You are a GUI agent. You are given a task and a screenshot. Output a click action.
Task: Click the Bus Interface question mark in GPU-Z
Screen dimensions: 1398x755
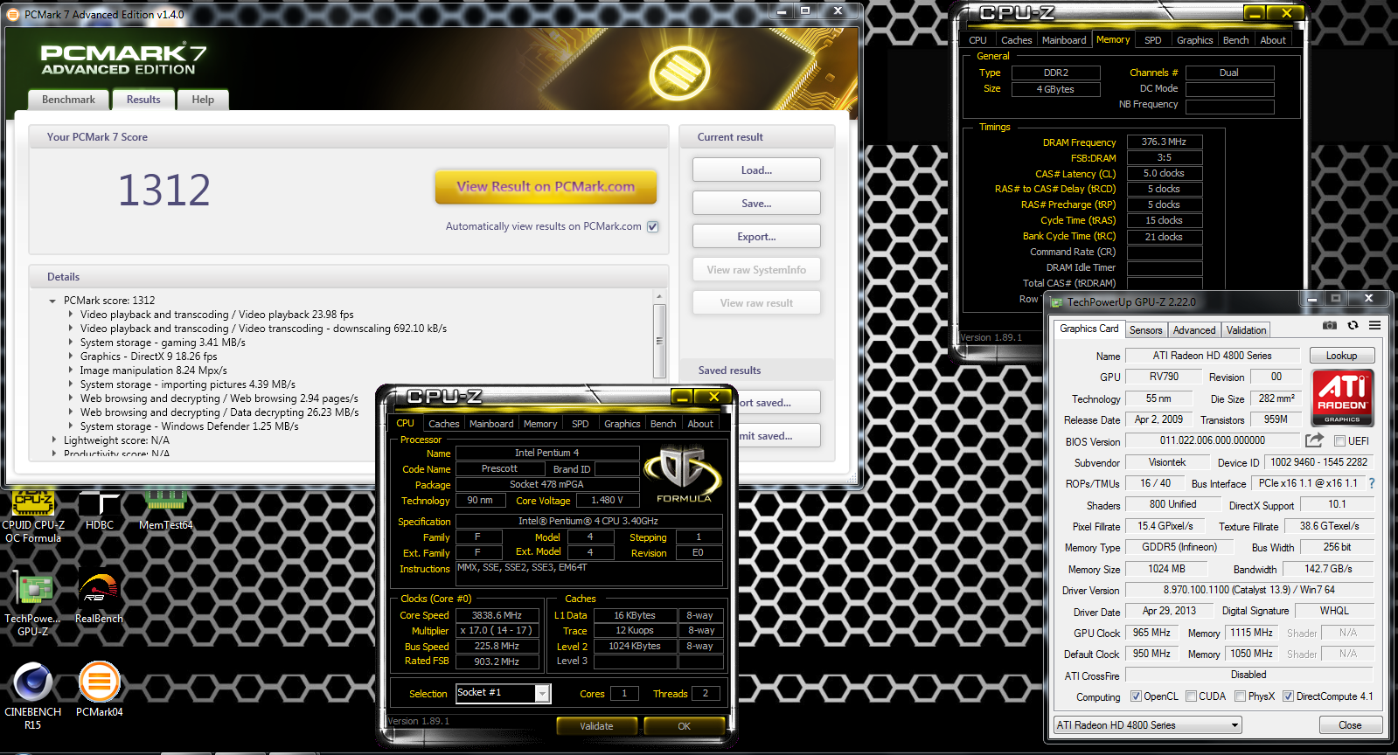tap(1372, 483)
